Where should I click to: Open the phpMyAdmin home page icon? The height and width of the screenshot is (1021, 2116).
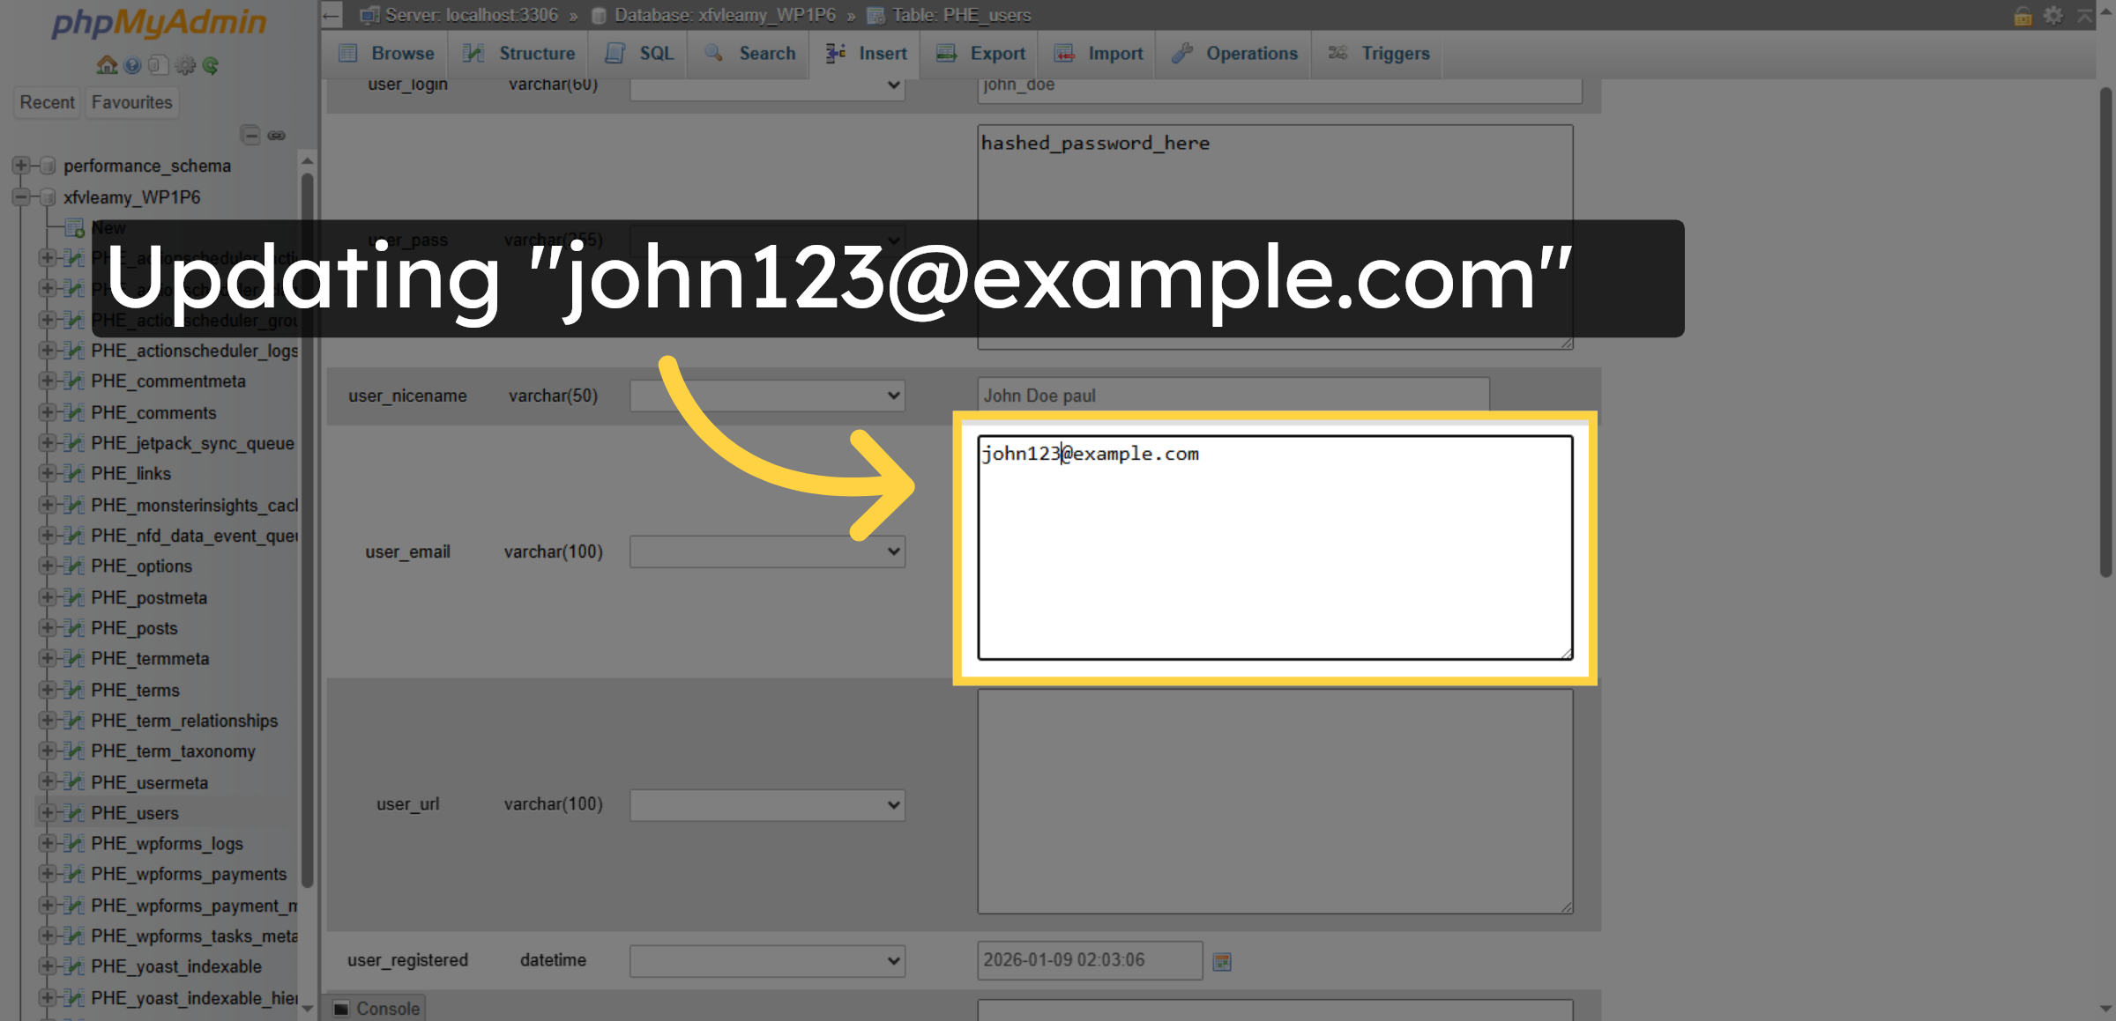point(106,65)
